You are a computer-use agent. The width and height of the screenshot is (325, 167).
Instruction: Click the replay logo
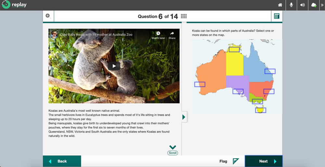coord(14,5)
